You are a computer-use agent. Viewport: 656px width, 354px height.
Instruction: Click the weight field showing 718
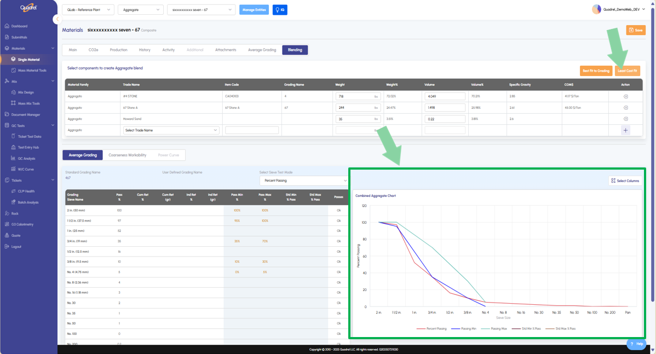click(x=358, y=96)
